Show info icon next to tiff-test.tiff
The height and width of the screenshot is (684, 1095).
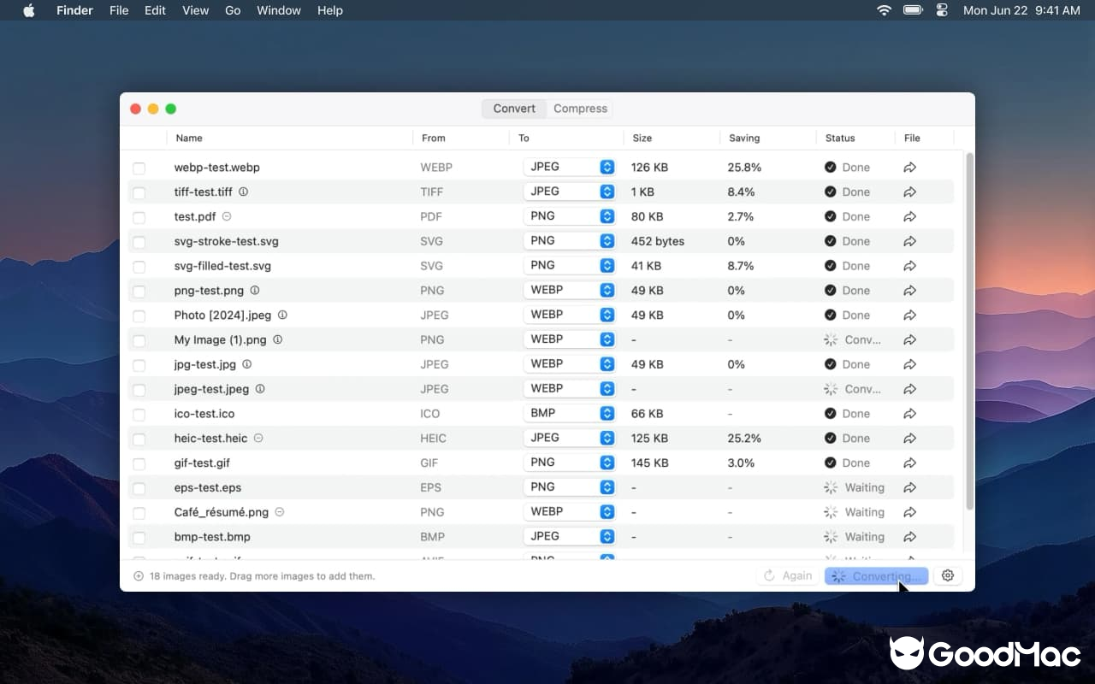243,192
